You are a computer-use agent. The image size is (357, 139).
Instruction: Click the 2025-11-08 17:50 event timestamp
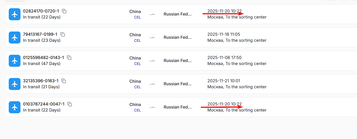click(224, 57)
